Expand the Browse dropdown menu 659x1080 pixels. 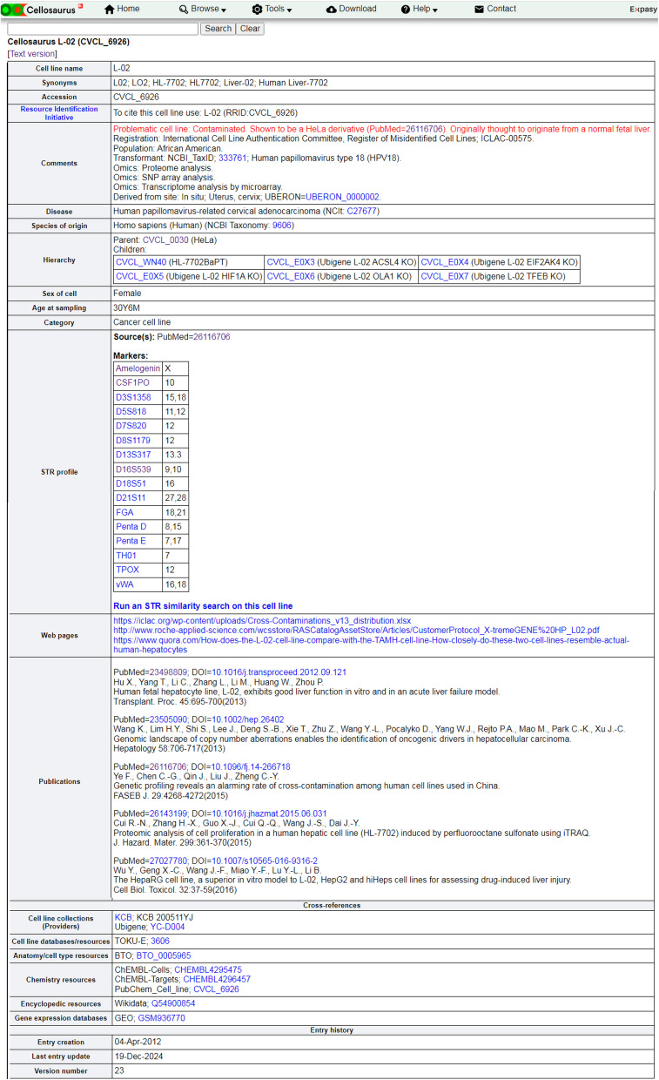click(202, 10)
